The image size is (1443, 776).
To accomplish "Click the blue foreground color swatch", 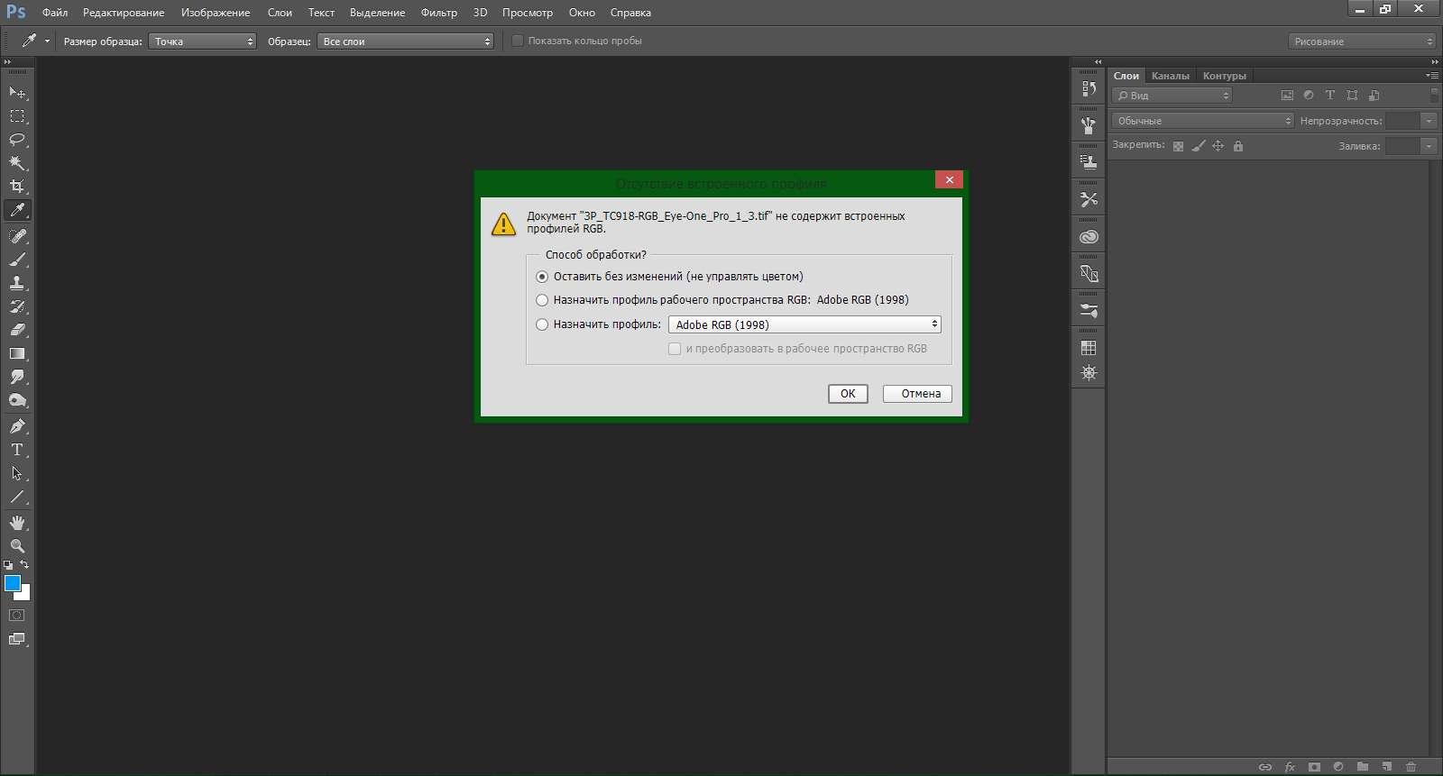I will click(x=12, y=583).
